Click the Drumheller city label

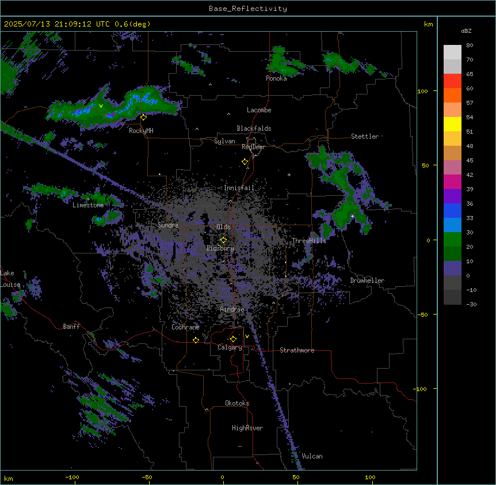point(367,281)
